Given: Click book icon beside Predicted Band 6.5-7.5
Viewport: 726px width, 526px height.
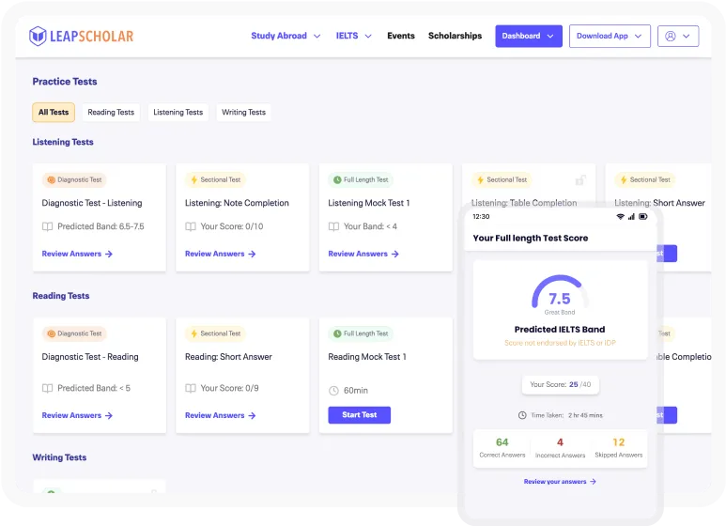Looking at the screenshot, I should pos(47,226).
